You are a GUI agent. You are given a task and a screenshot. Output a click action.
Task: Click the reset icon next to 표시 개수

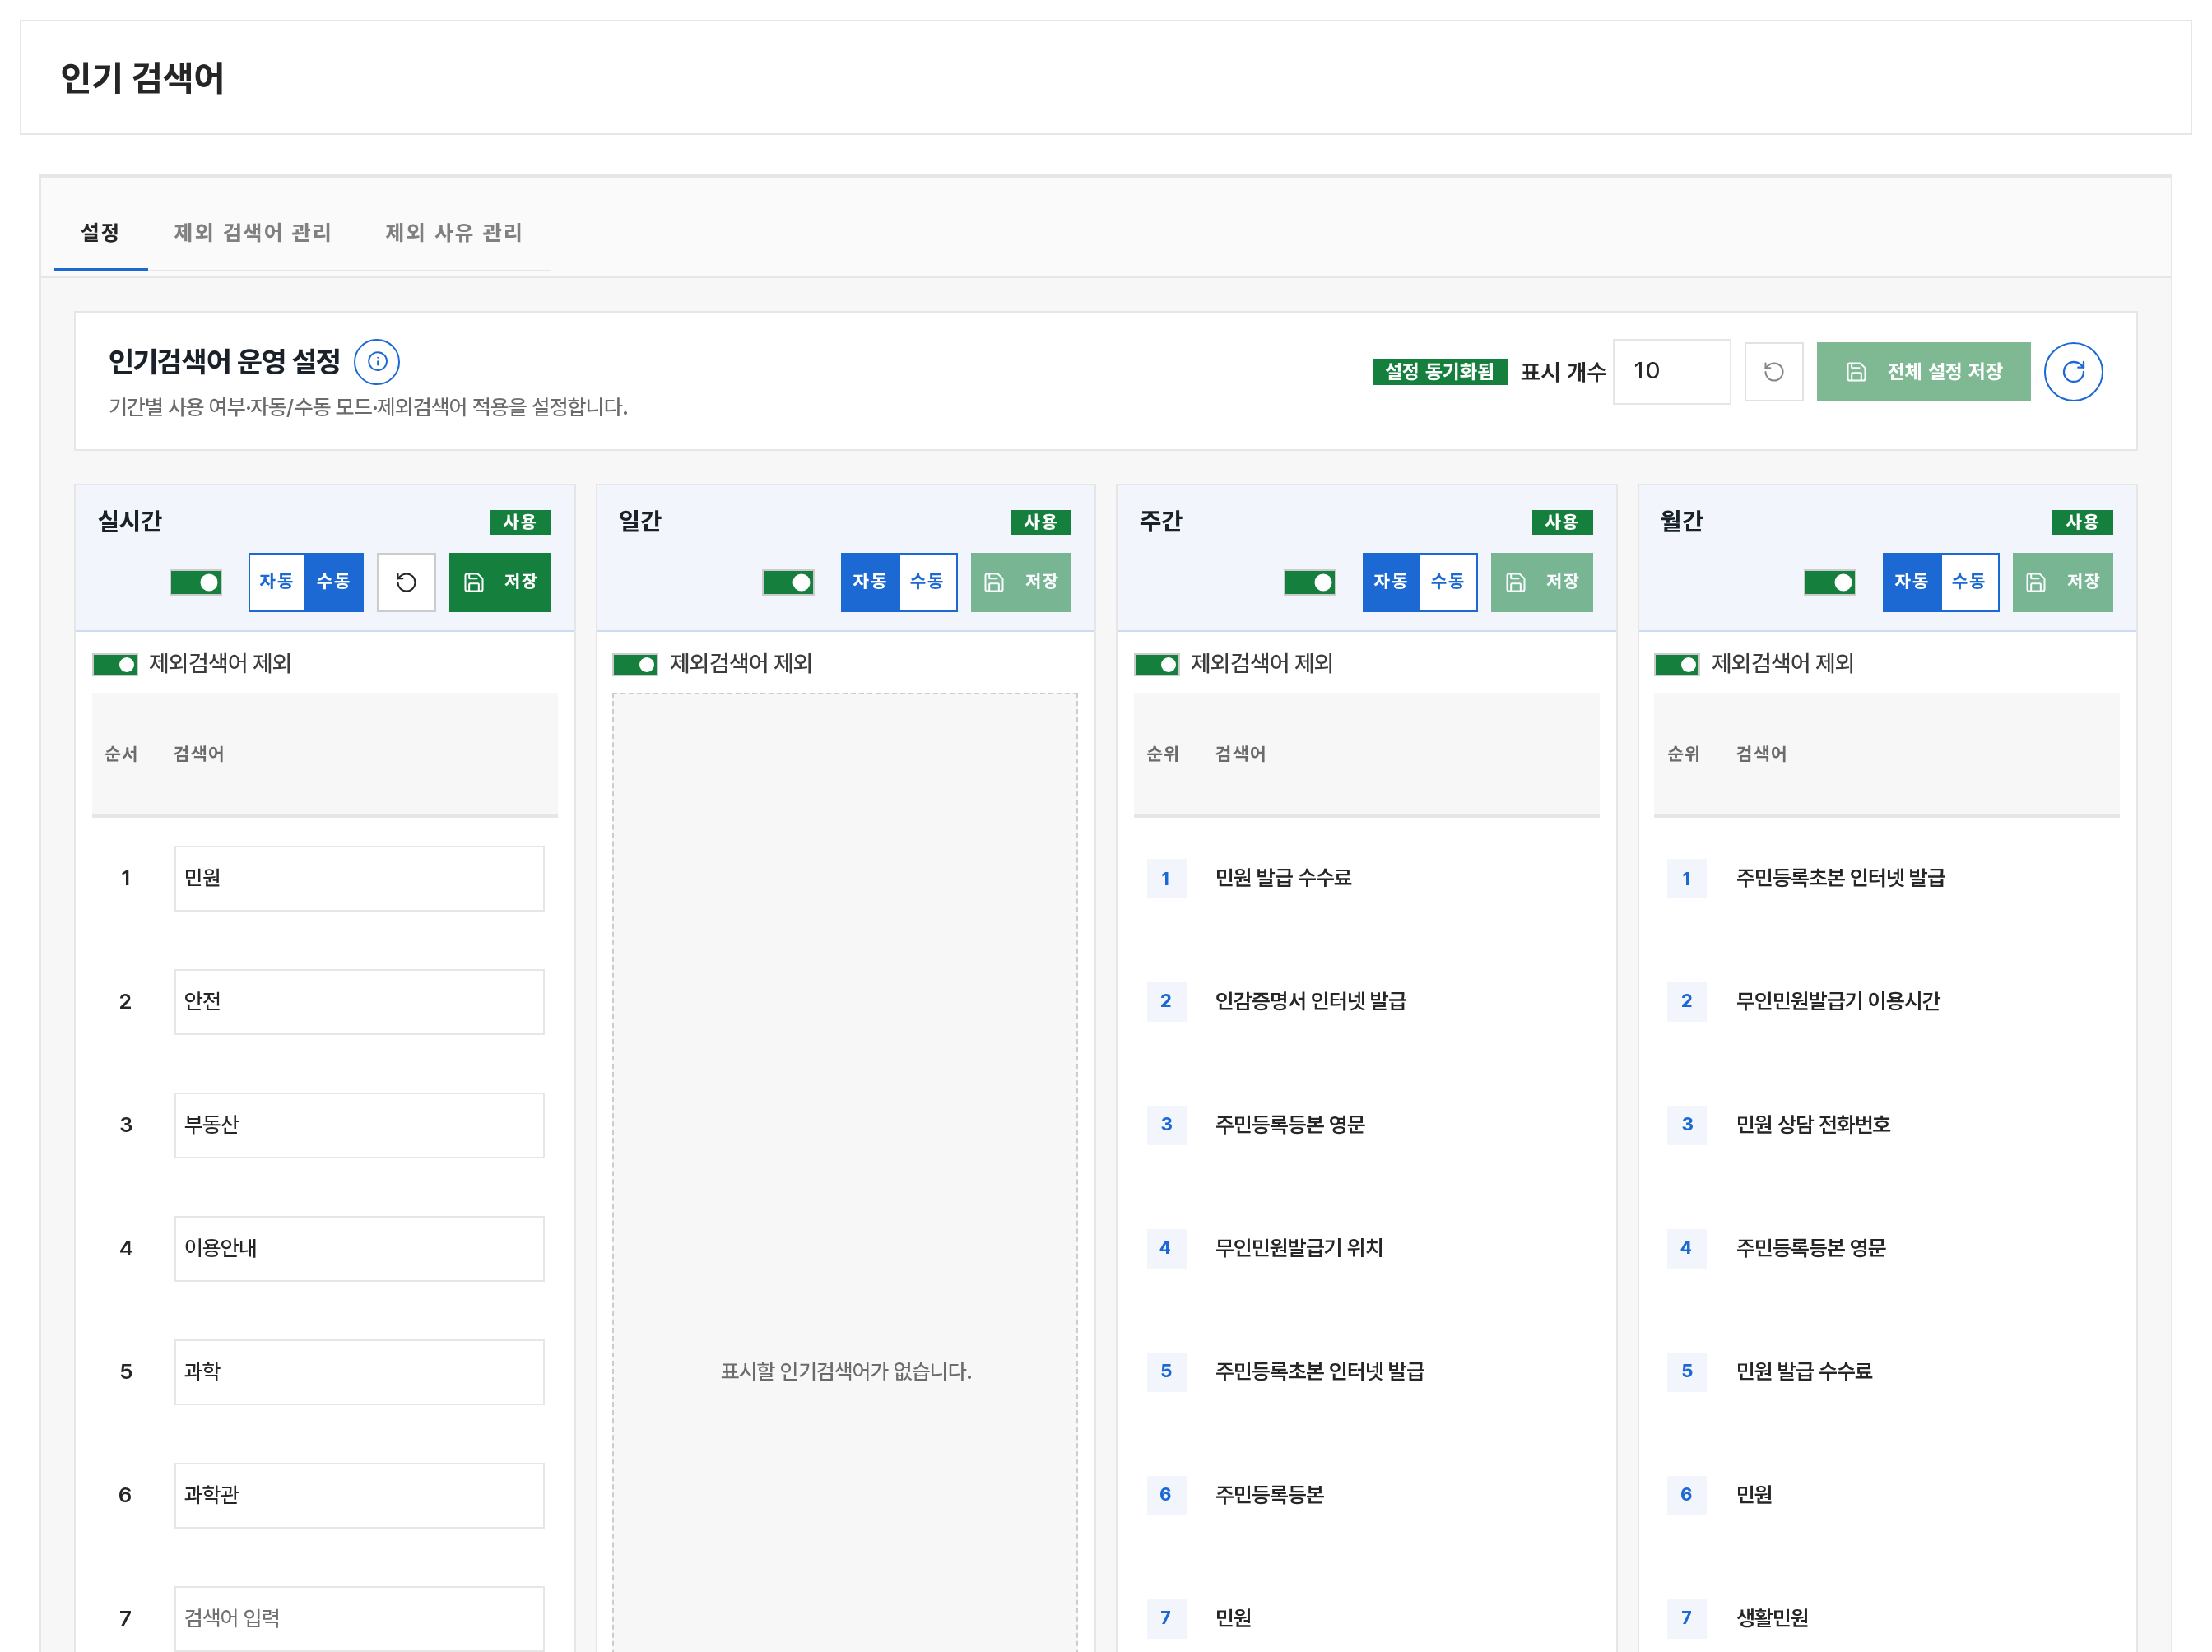[x=1773, y=372]
